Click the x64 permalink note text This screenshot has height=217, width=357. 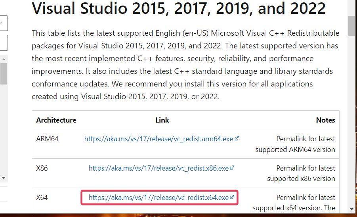(x=294, y=203)
